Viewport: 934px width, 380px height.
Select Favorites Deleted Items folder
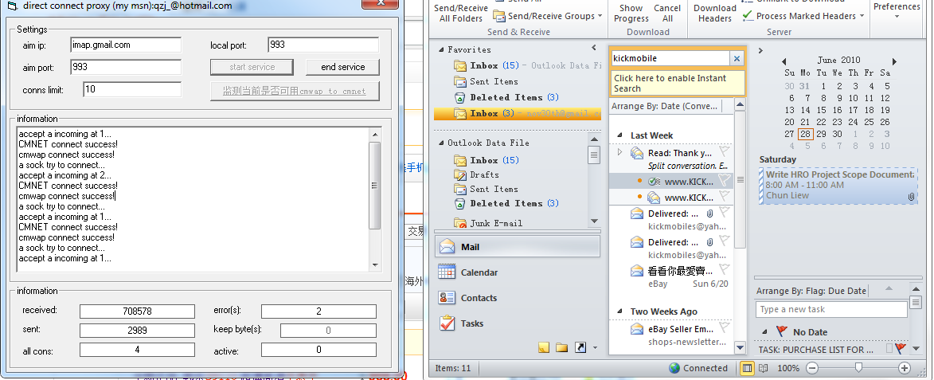click(x=506, y=97)
